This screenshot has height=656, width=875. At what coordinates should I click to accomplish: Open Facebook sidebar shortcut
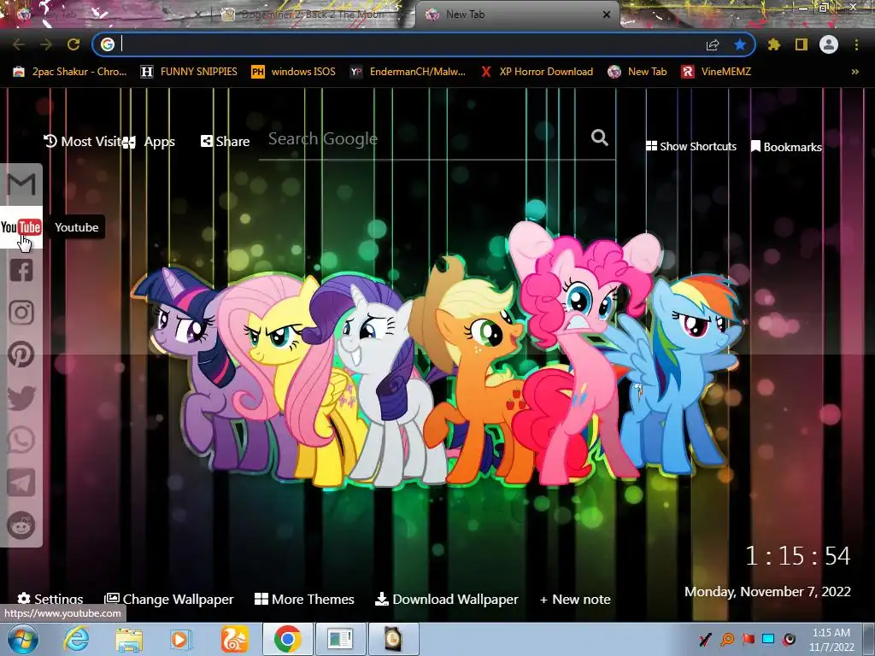21,270
